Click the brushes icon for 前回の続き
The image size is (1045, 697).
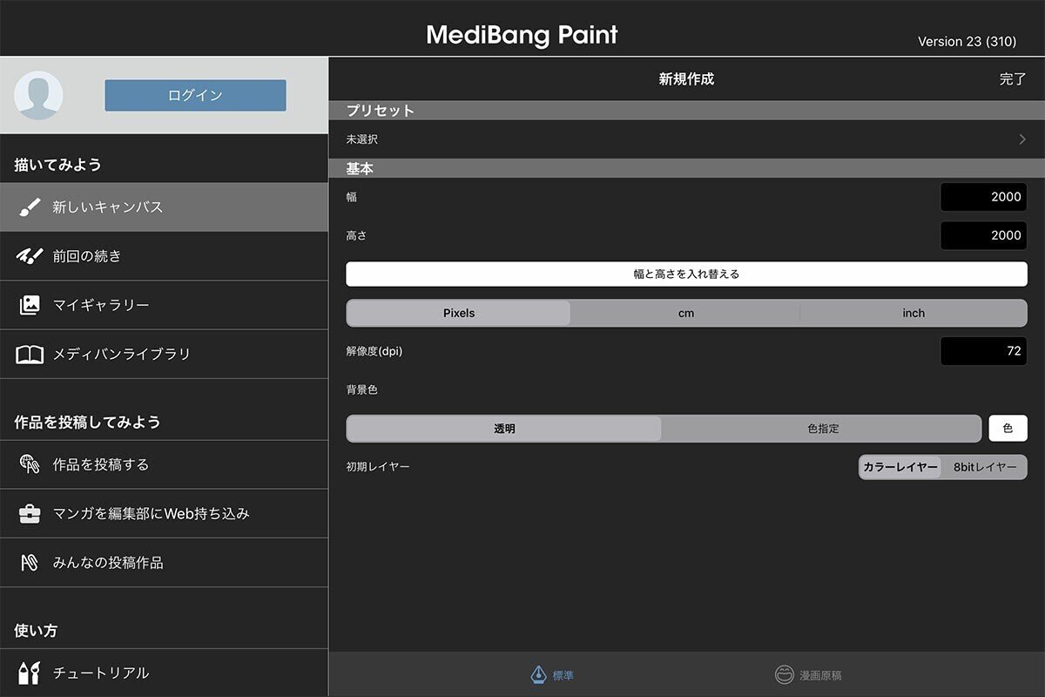(30, 256)
